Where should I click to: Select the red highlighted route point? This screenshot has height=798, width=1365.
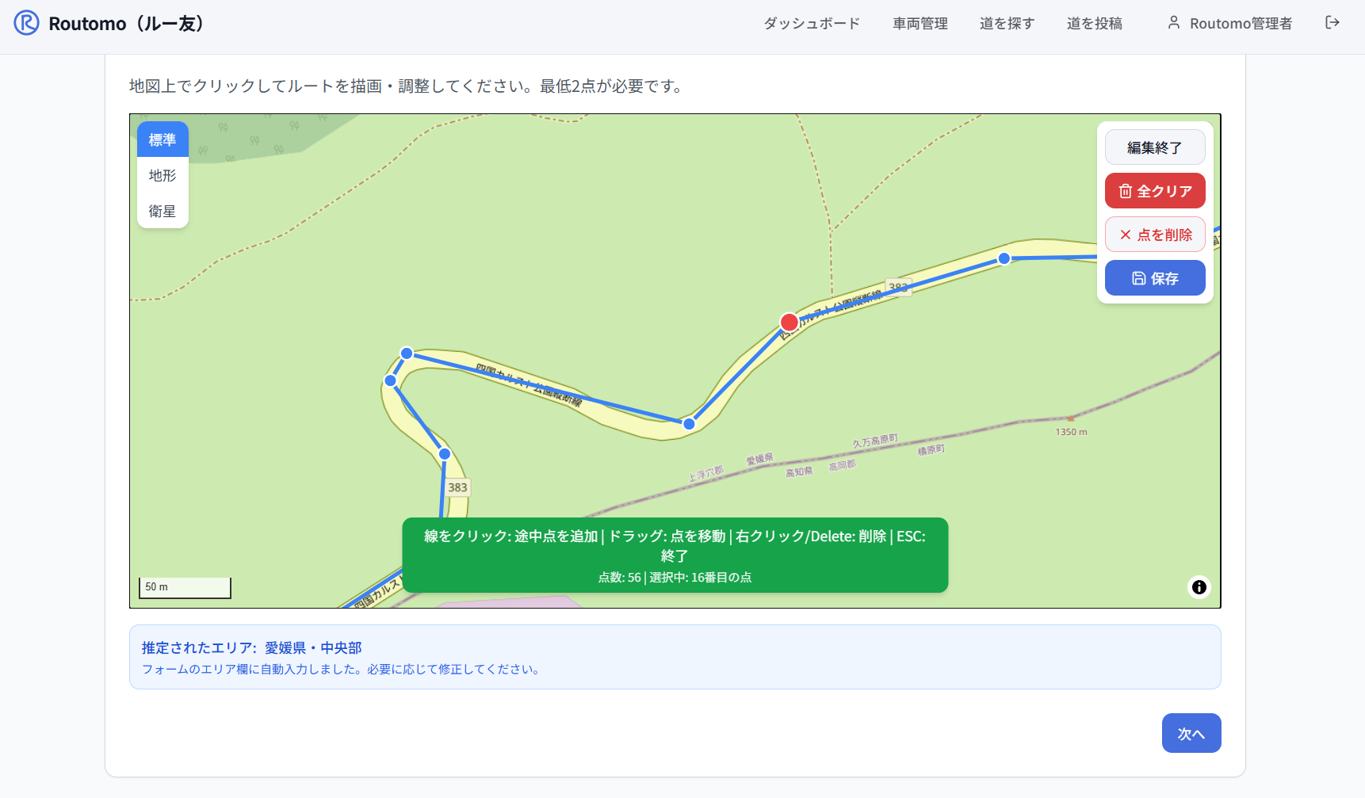point(789,322)
